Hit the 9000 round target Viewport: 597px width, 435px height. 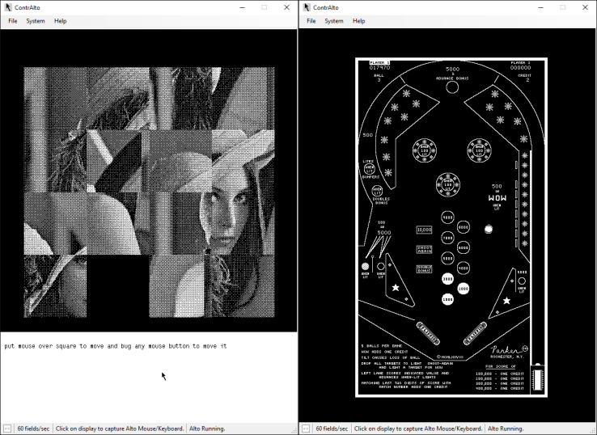coord(447,217)
